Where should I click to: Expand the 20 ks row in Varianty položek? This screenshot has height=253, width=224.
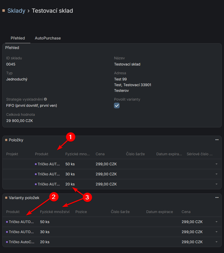click(216, 242)
